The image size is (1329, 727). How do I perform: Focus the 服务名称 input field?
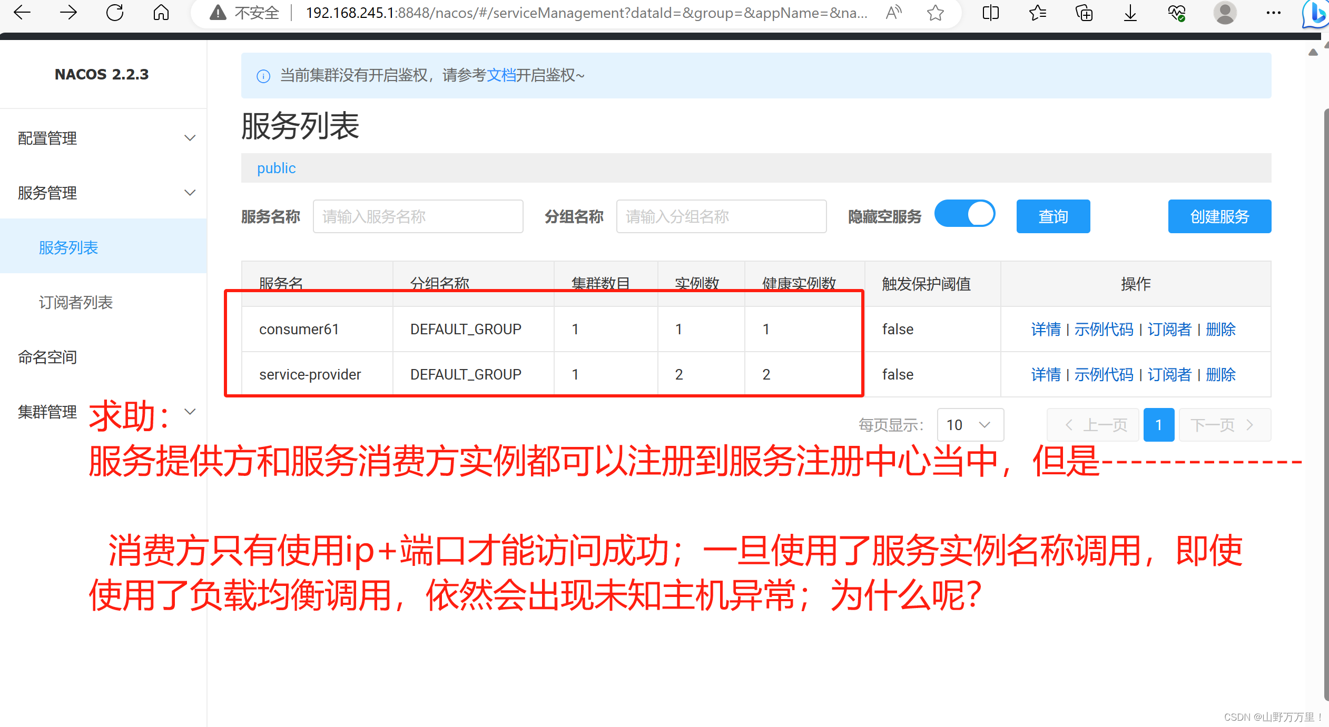click(418, 216)
